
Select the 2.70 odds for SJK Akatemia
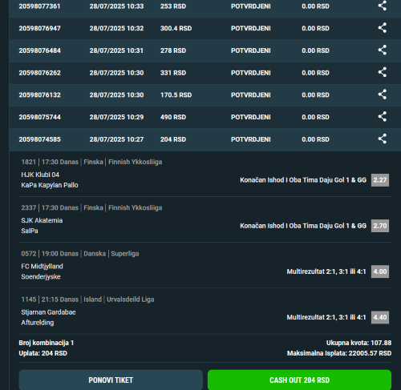pyautogui.click(x=380, y=226)
